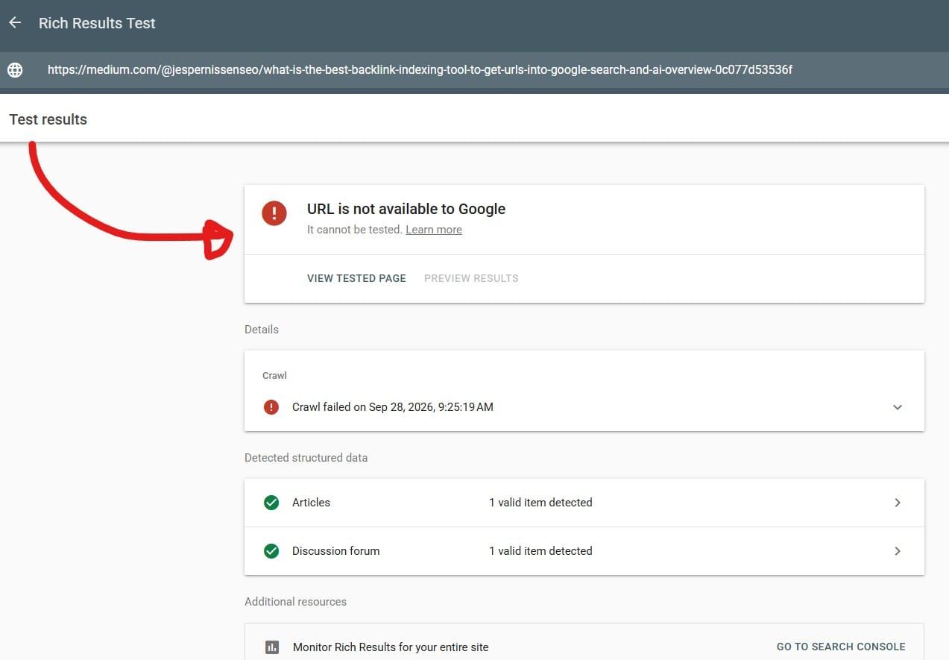Screen dimensions: 949x660
Task: Click the Discussion forum label
Action: click(335, 551)
